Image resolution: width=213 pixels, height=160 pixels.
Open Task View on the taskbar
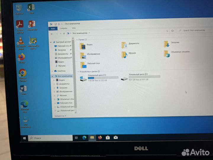[x=76, y=138]
